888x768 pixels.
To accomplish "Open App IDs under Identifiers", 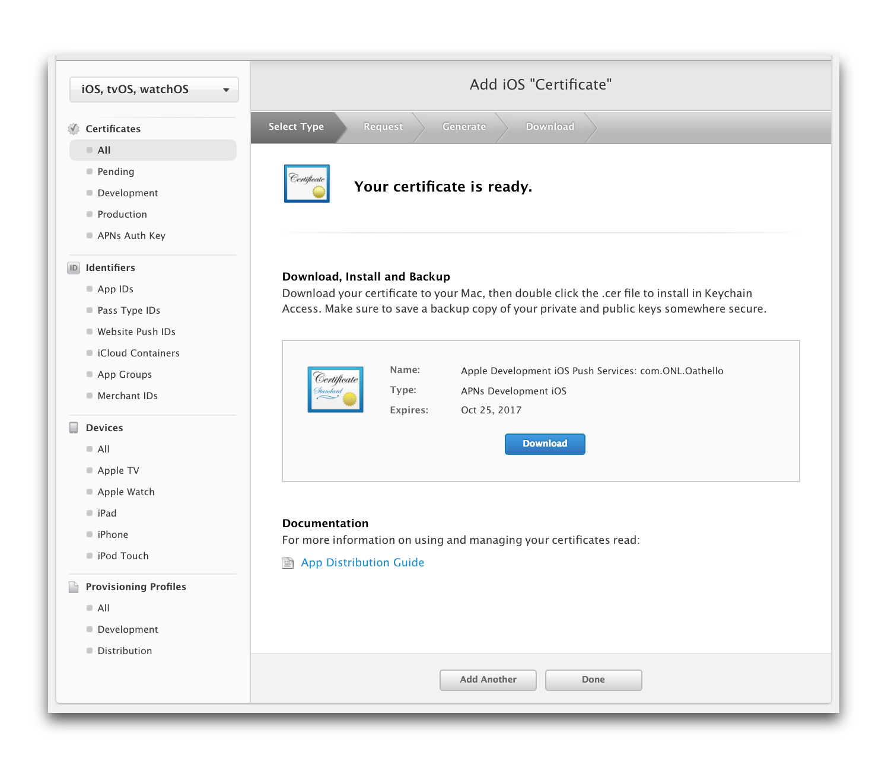I will pyautogui.click(x=115, y=289).
